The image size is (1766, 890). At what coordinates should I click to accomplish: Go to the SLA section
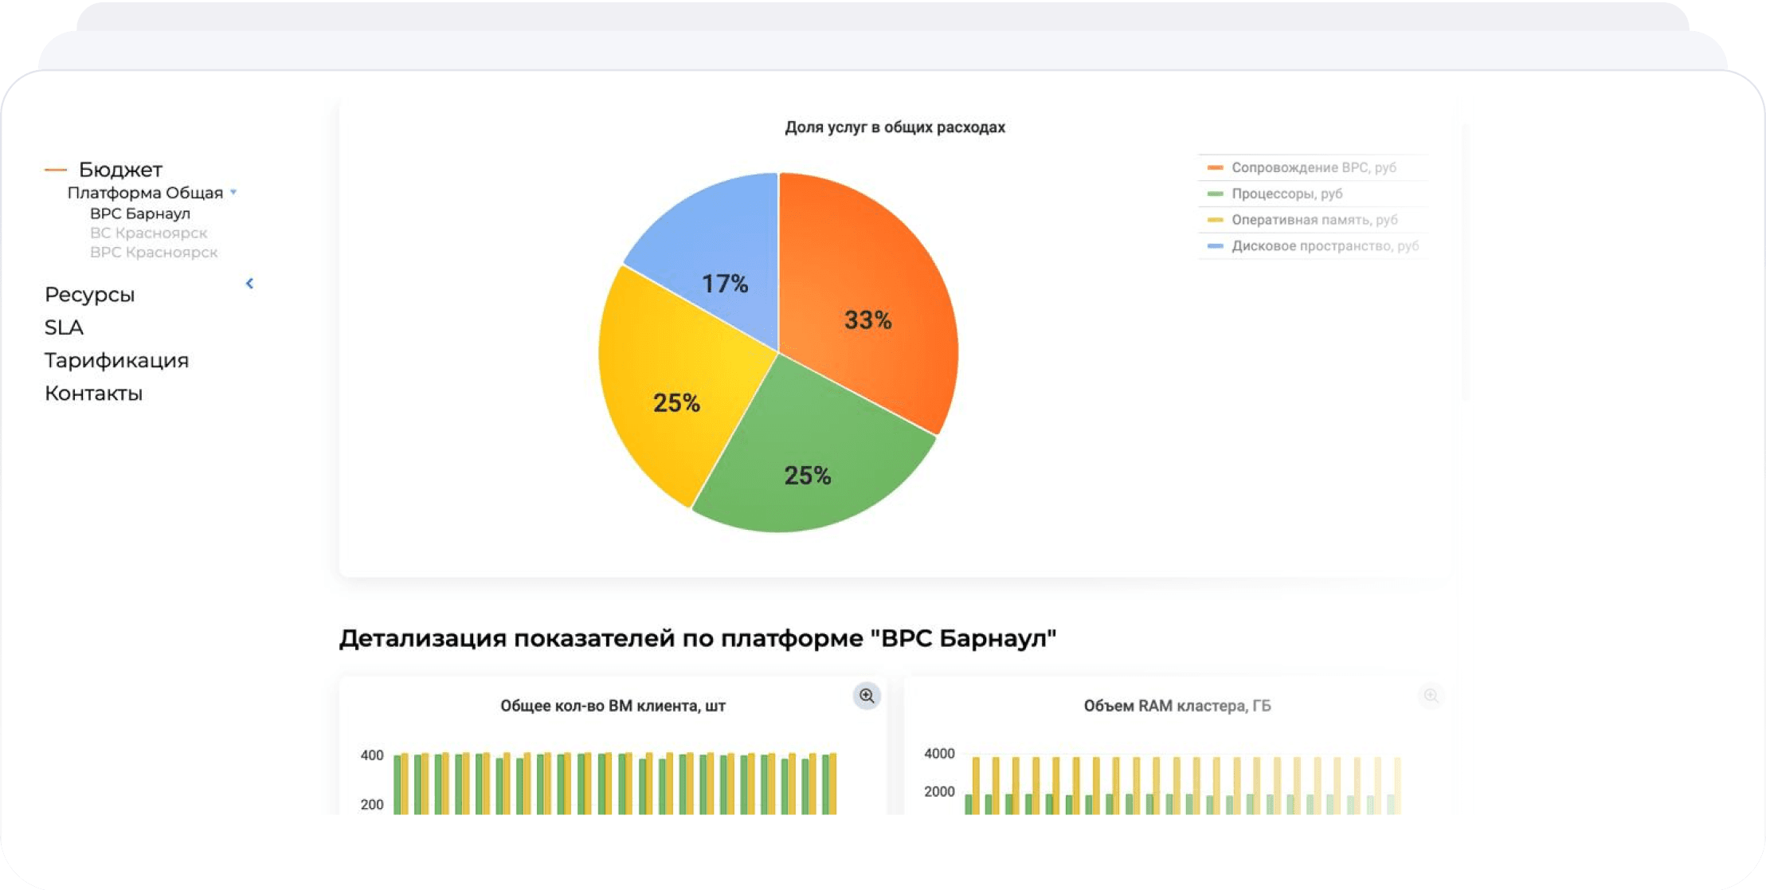64,327
